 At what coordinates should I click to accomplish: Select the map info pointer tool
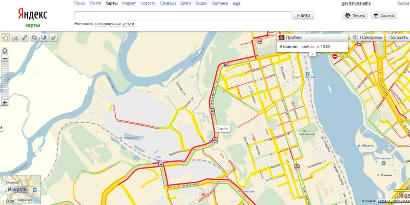pyautogui.click(x=53, y=37)
